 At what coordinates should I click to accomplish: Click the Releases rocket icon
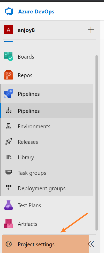9,142
